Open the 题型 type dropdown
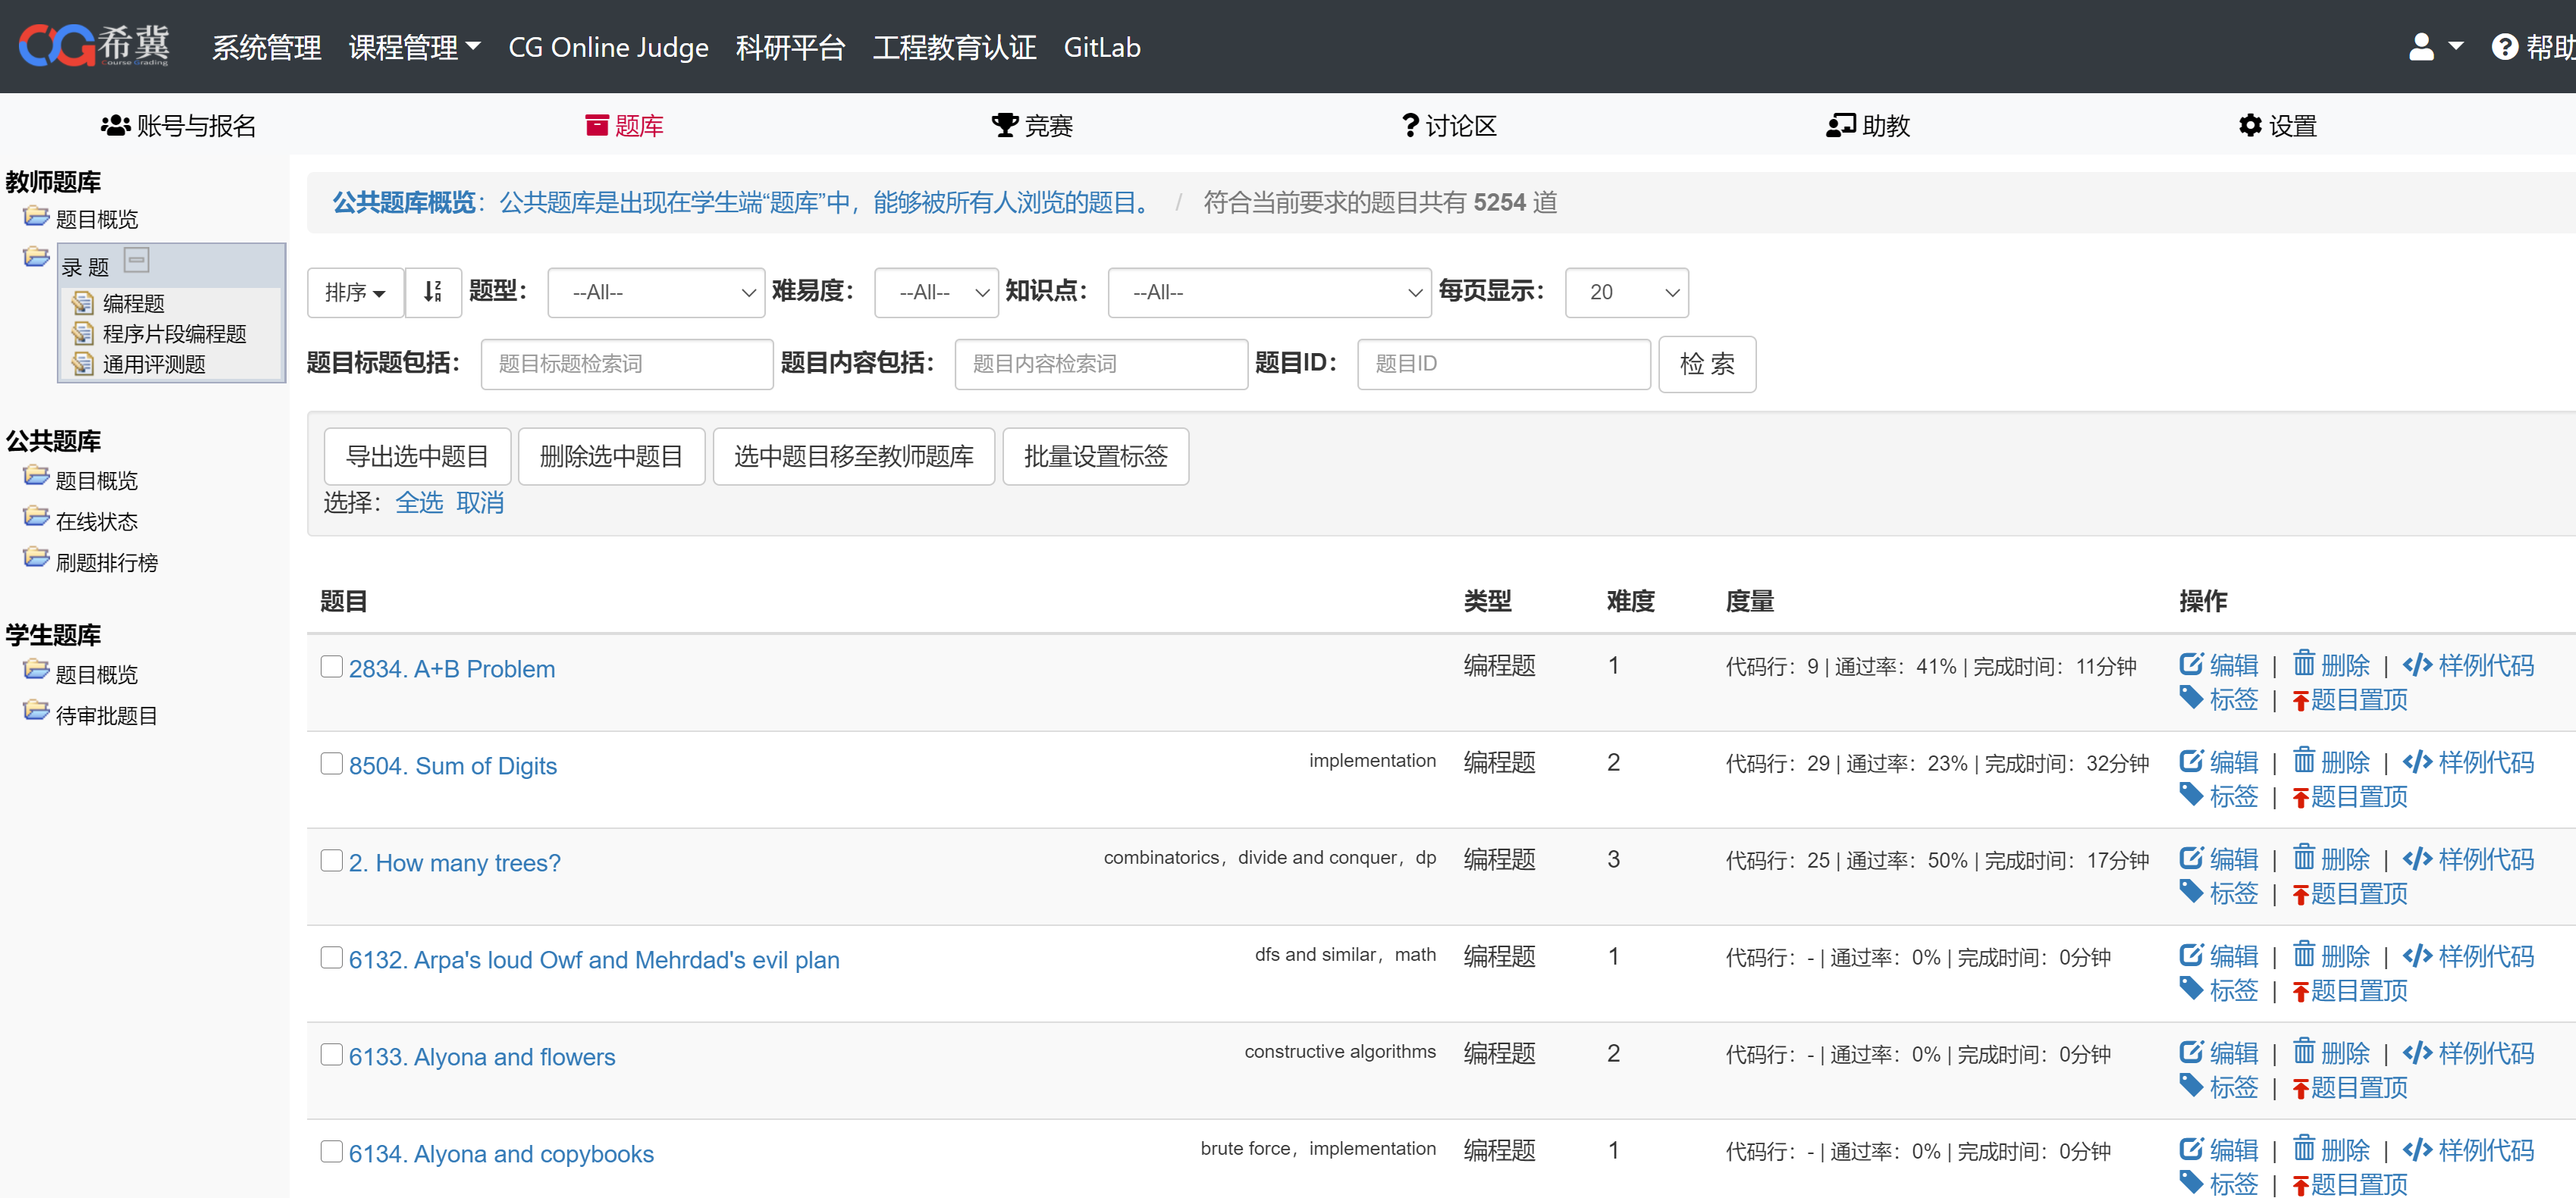 (656, 292)
